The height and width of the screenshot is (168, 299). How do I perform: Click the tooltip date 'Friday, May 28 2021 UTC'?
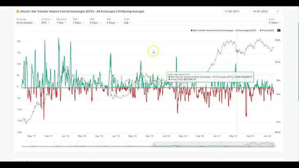tap(179, 75)
